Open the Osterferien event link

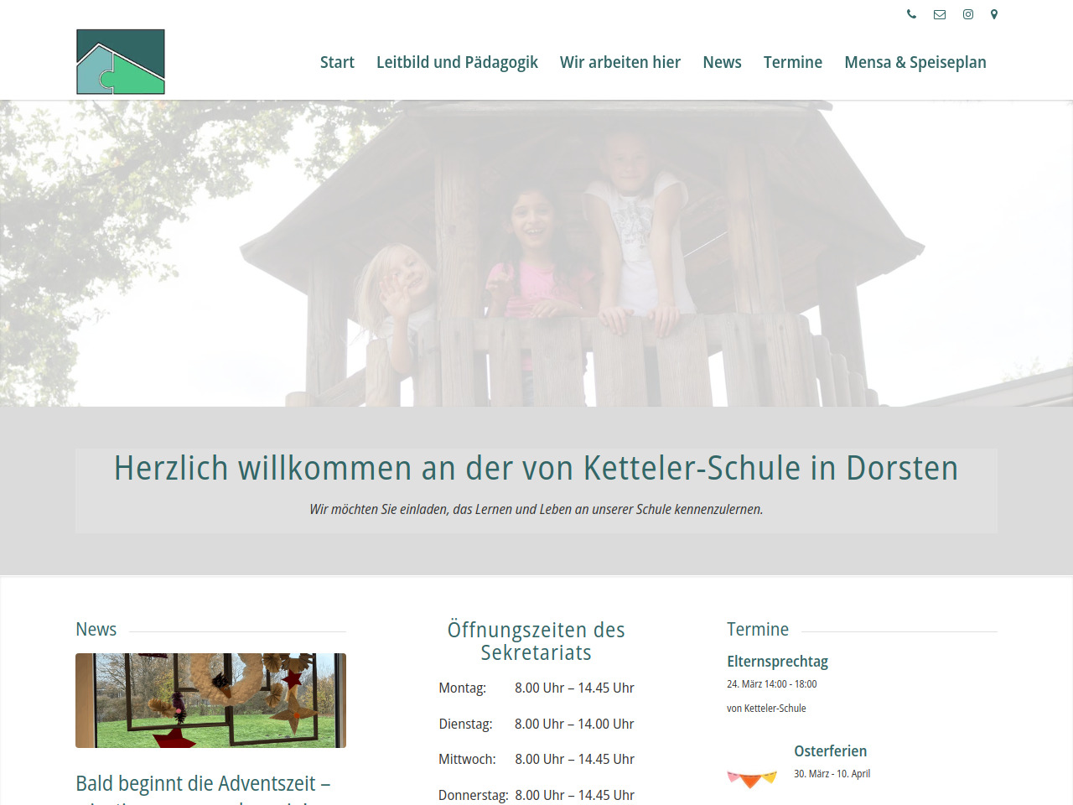click(x=830, y=751)
